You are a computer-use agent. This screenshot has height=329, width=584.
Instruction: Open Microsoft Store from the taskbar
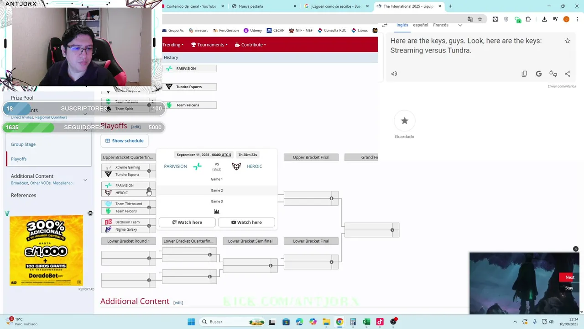point(286,322)
